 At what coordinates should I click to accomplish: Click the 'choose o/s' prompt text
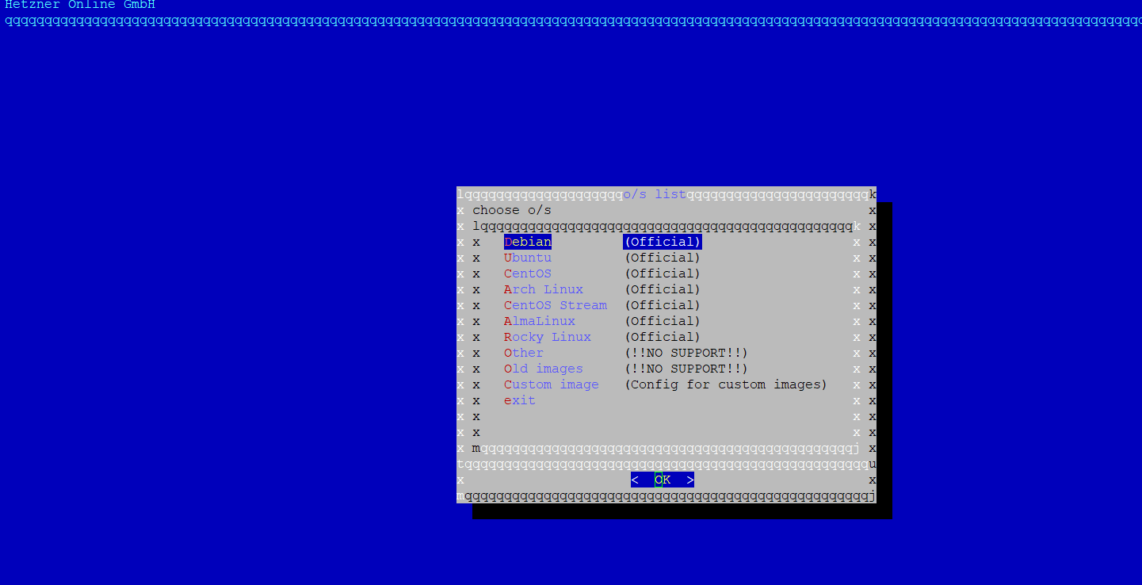tap(512, 210)
